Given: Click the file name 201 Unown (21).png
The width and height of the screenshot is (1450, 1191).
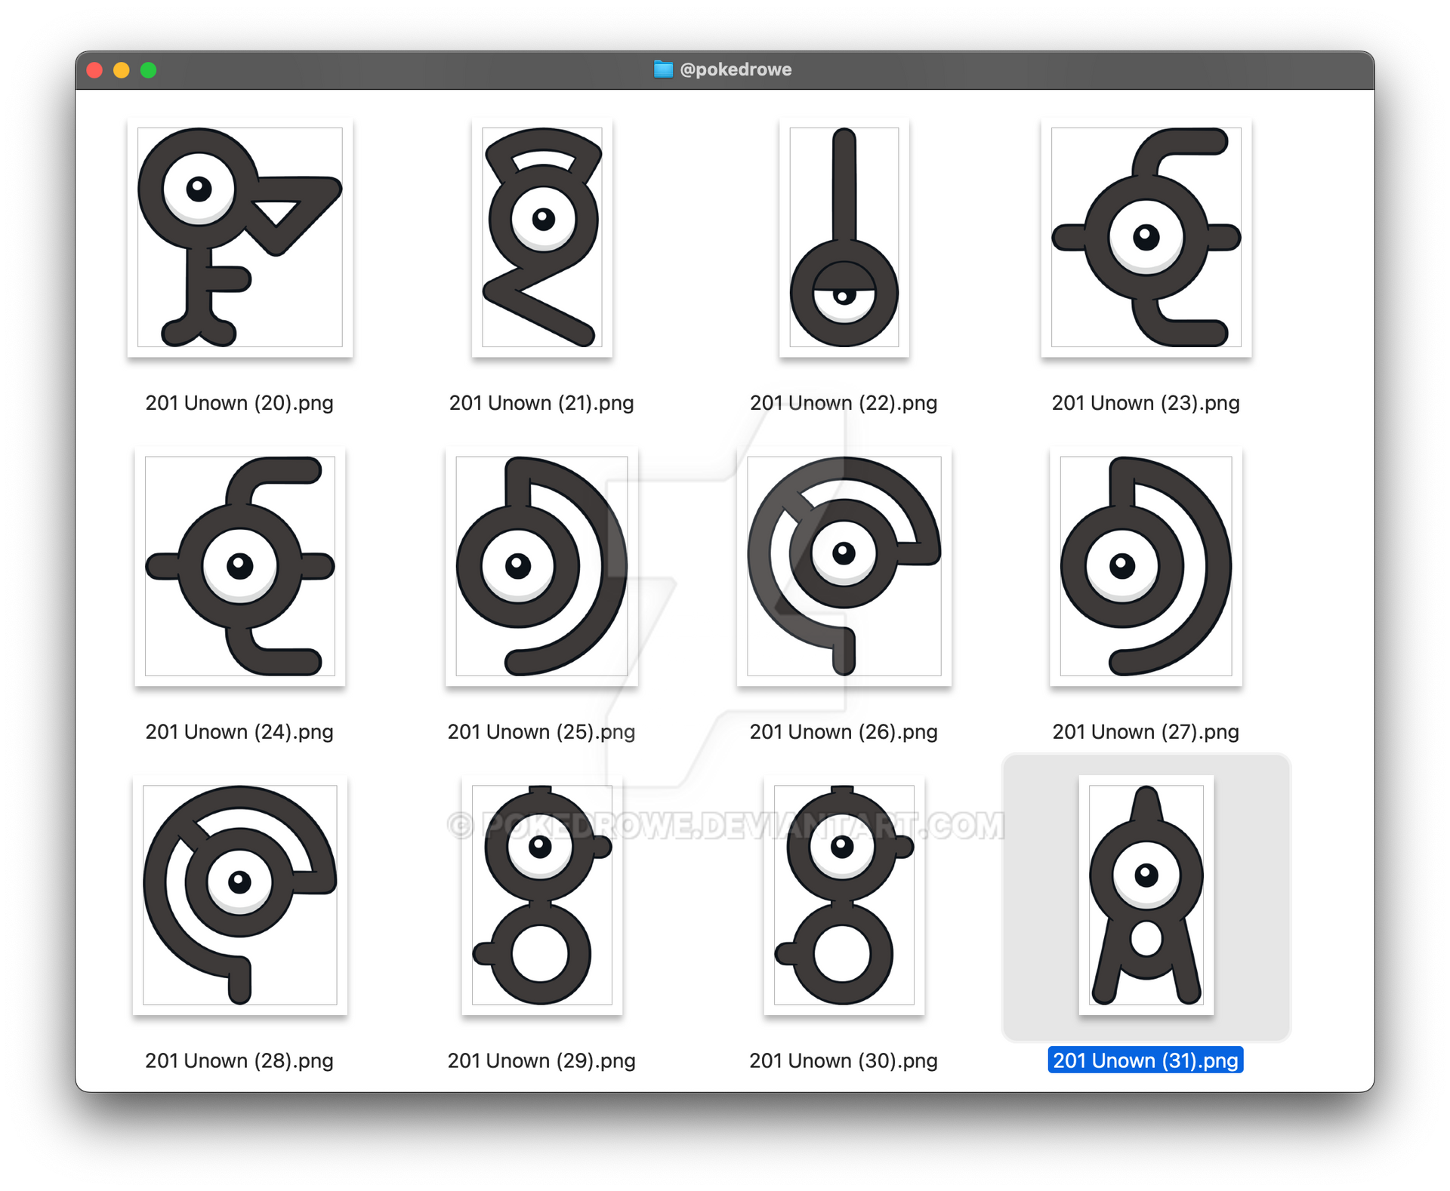Looking at the screenshot, I should (541, 403).
